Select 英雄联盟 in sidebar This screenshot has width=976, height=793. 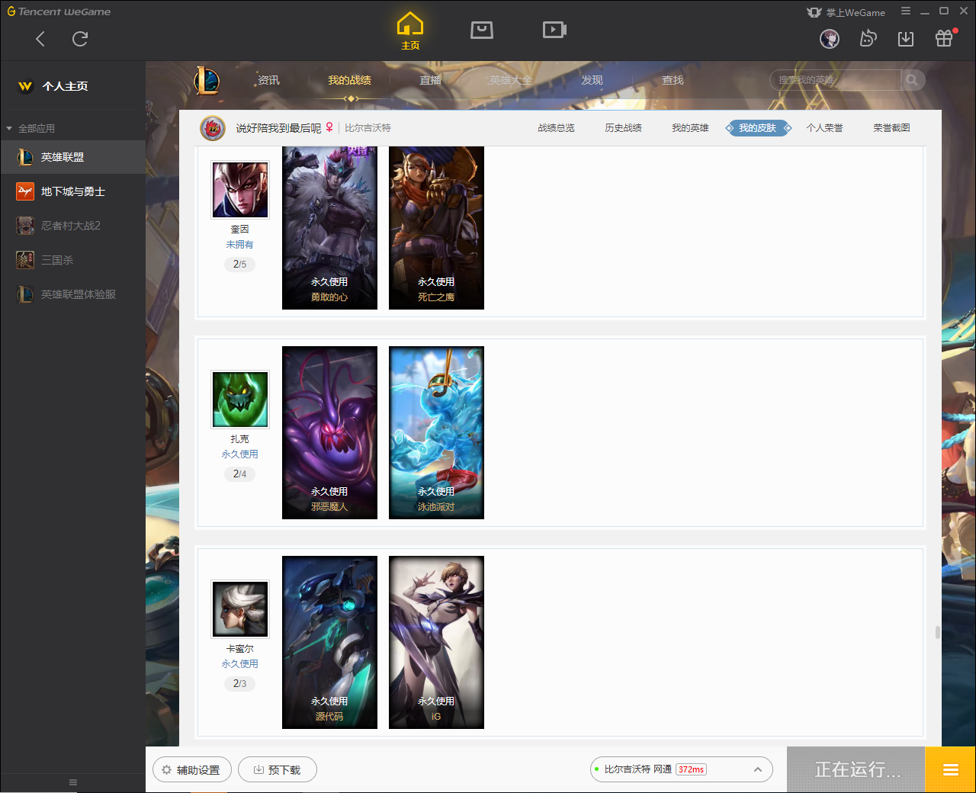pos(72,157)
